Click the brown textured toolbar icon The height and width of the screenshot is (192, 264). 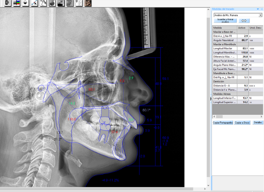(88, 3)
